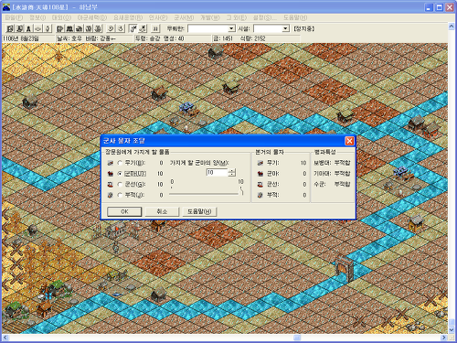Open the 군사(M) menu
This screenshot has height=343, width=457.
click(184, 17)
